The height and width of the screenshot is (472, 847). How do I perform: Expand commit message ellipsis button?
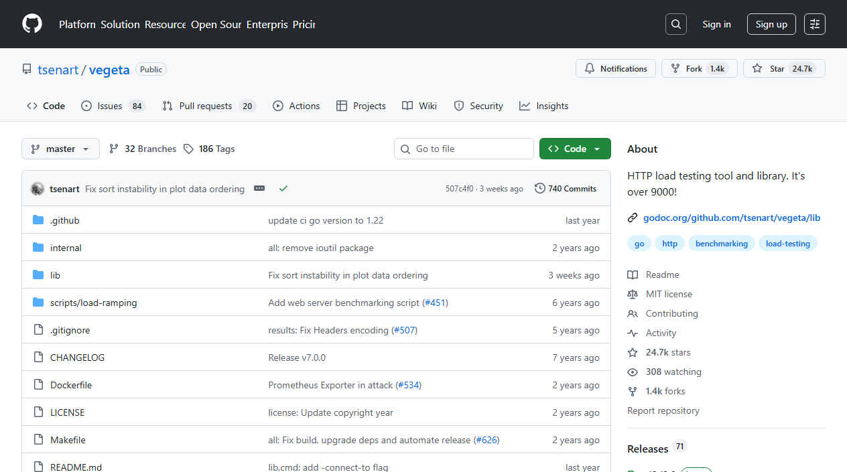click(259, 189)
